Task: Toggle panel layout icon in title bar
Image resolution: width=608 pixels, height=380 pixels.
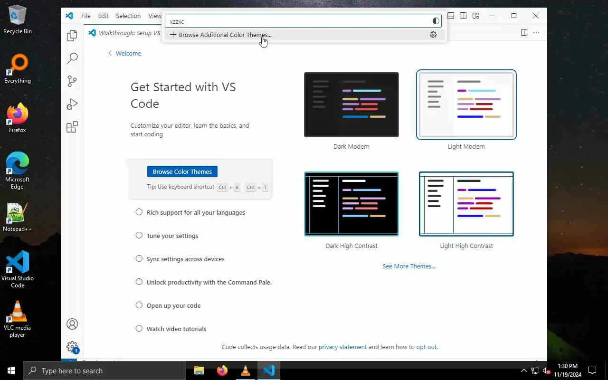Action: tap(451, 16)
